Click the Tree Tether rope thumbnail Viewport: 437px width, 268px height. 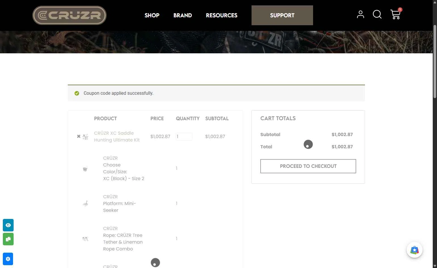pos(85,239)
